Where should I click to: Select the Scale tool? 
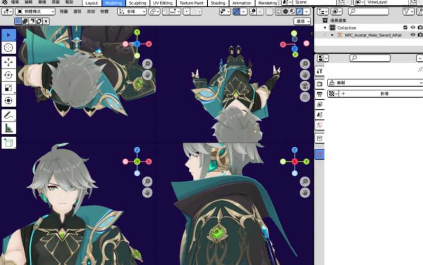coord(8,88)
